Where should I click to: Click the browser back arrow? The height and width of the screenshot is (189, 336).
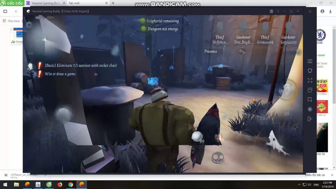pos(16,11)
